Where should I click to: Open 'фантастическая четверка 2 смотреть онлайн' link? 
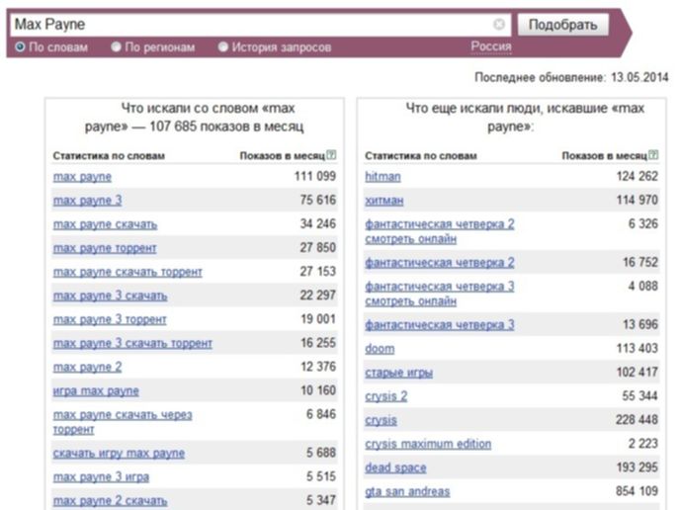point(440,231)
